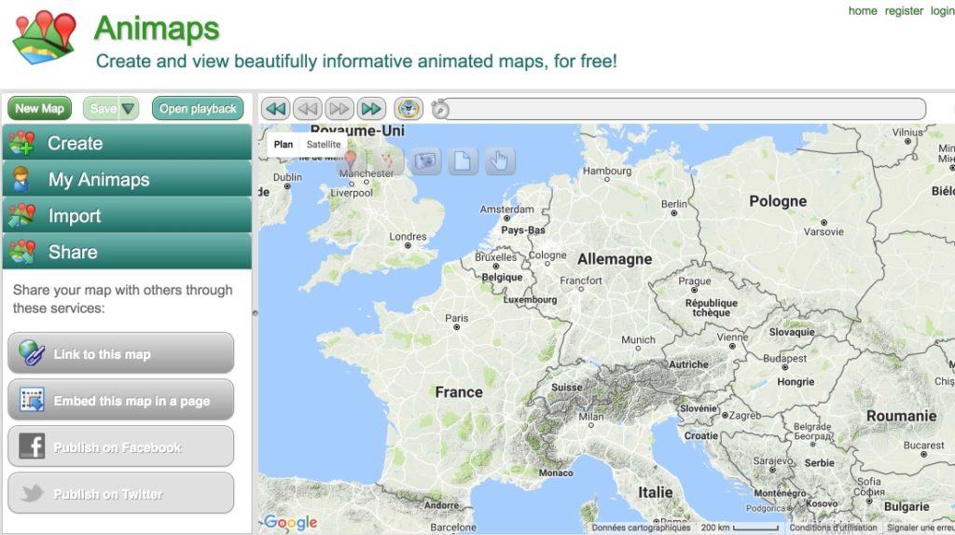
Task: Click Link to this map
Action: (120, 353)
